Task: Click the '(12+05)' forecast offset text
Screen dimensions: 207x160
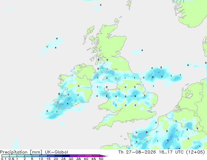Action: pos(195,152)
